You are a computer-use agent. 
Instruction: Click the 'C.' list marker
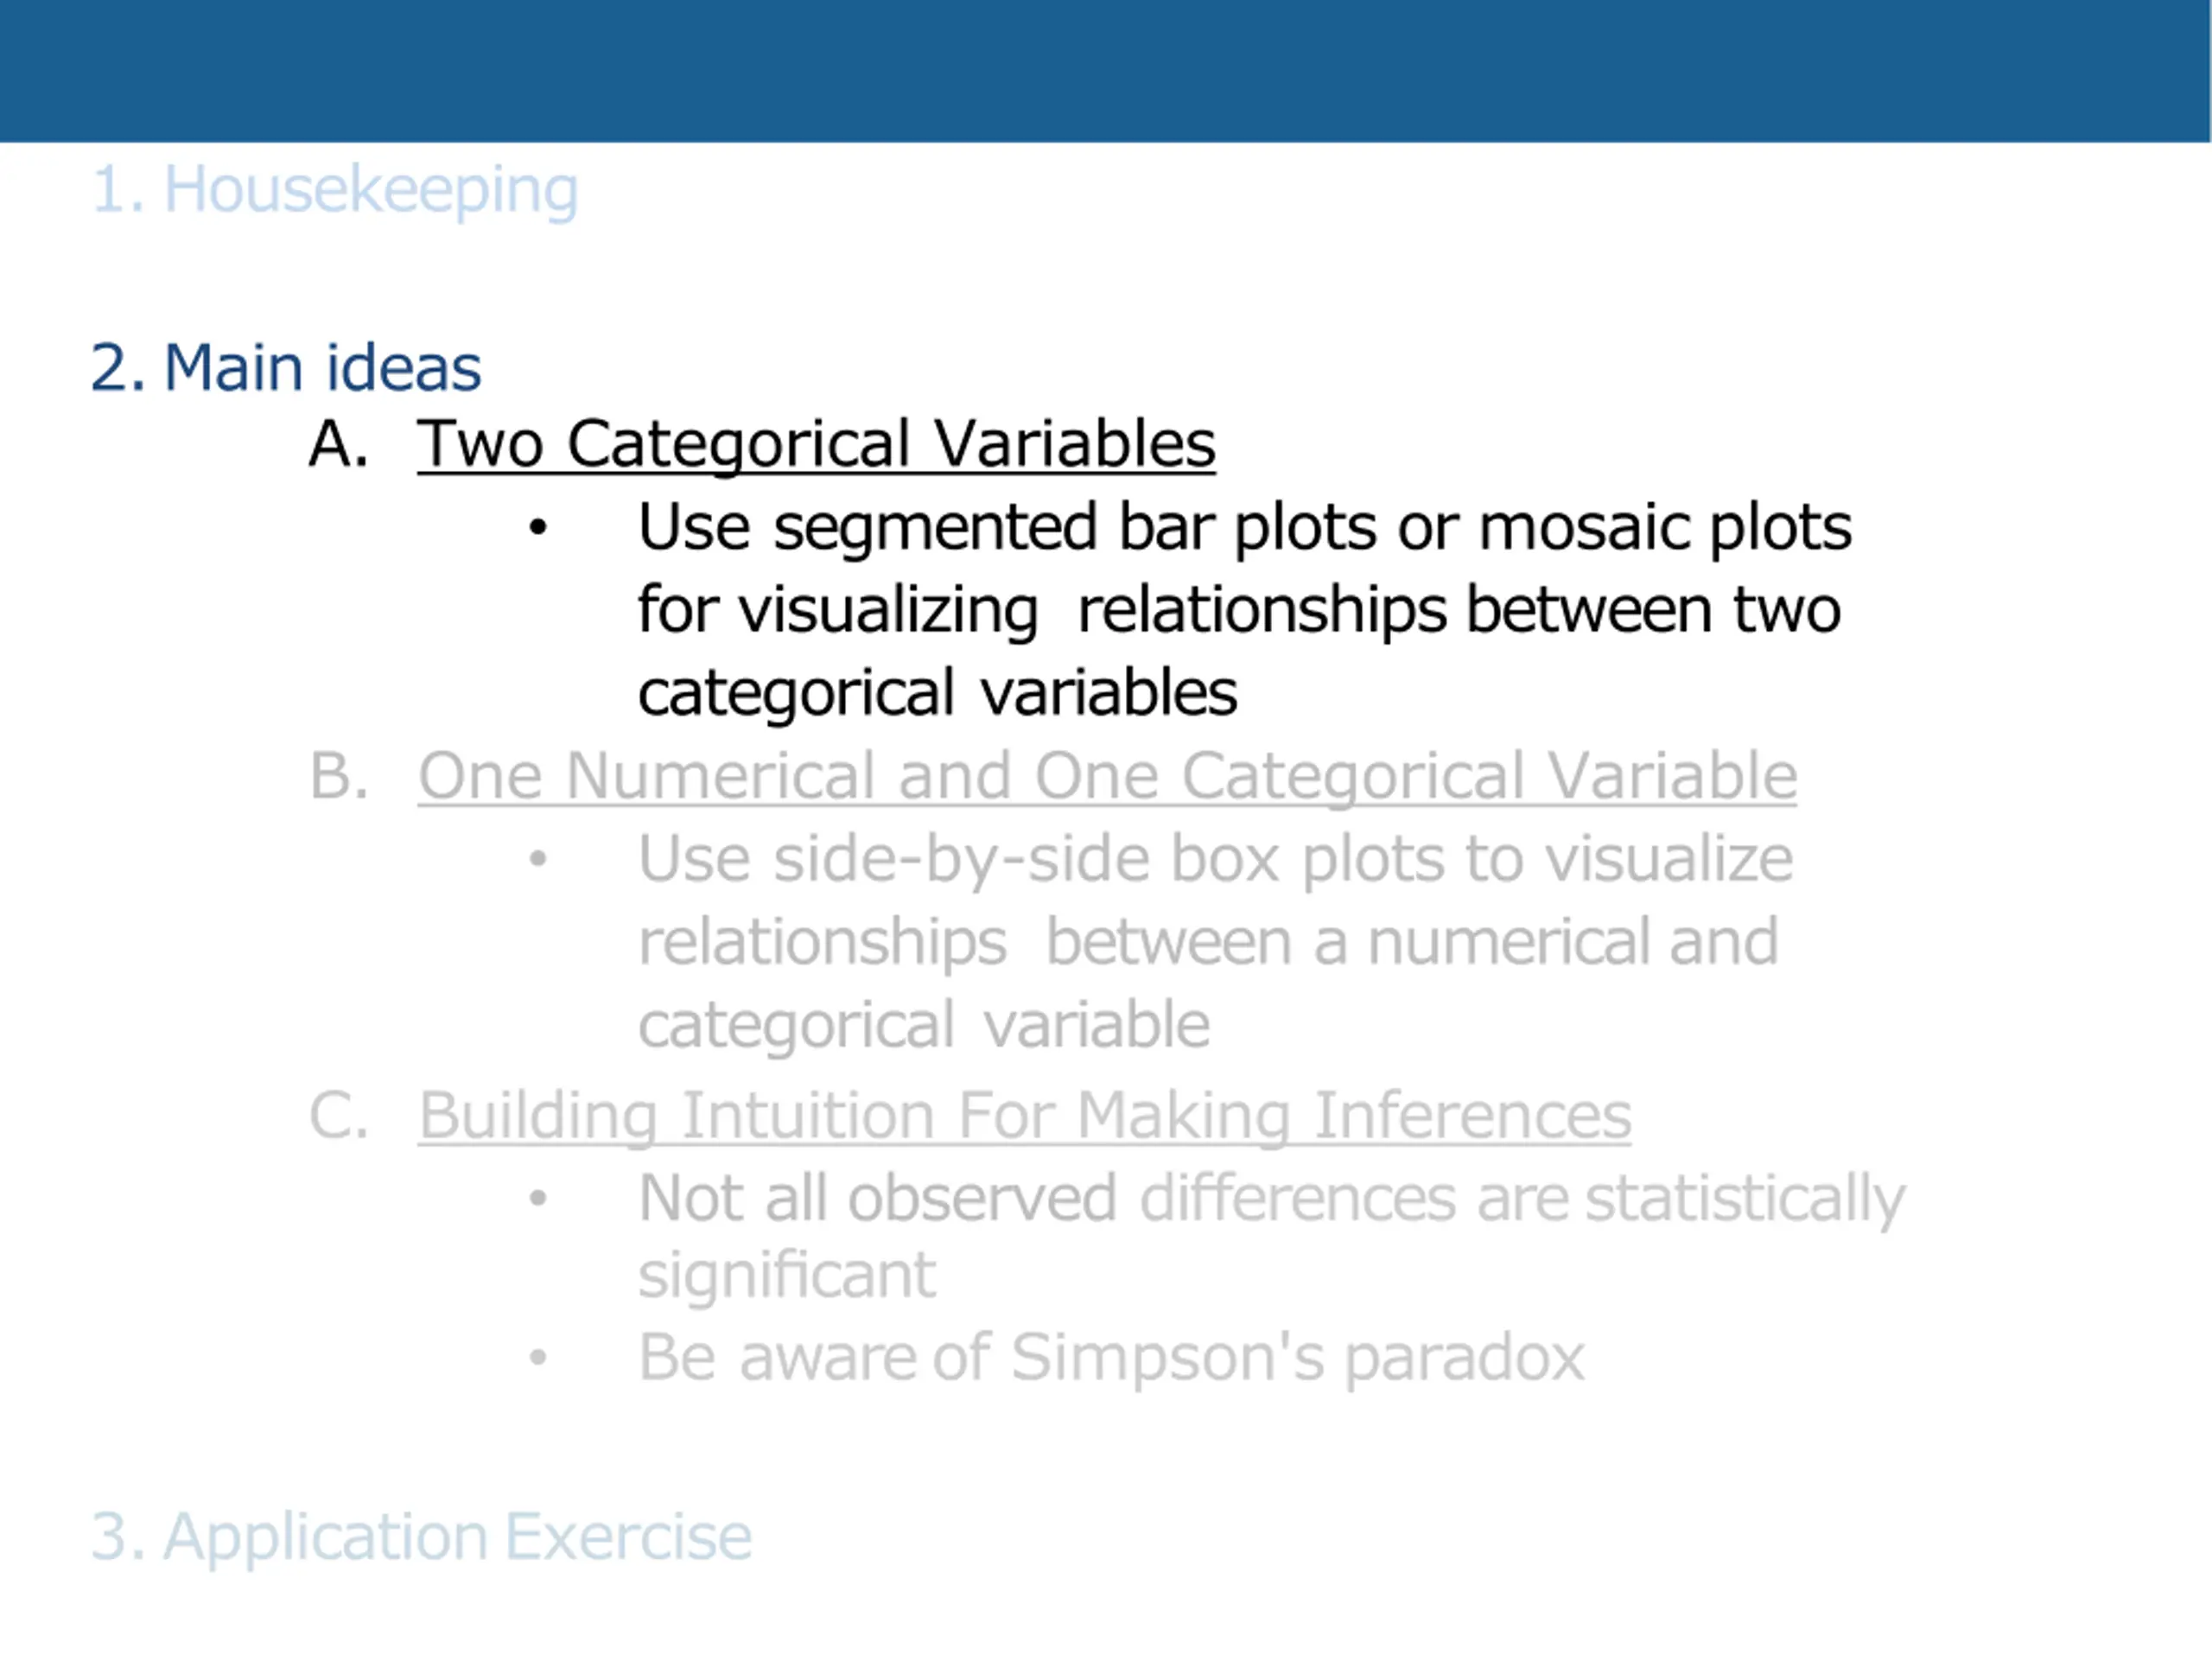click(339, 1115)
